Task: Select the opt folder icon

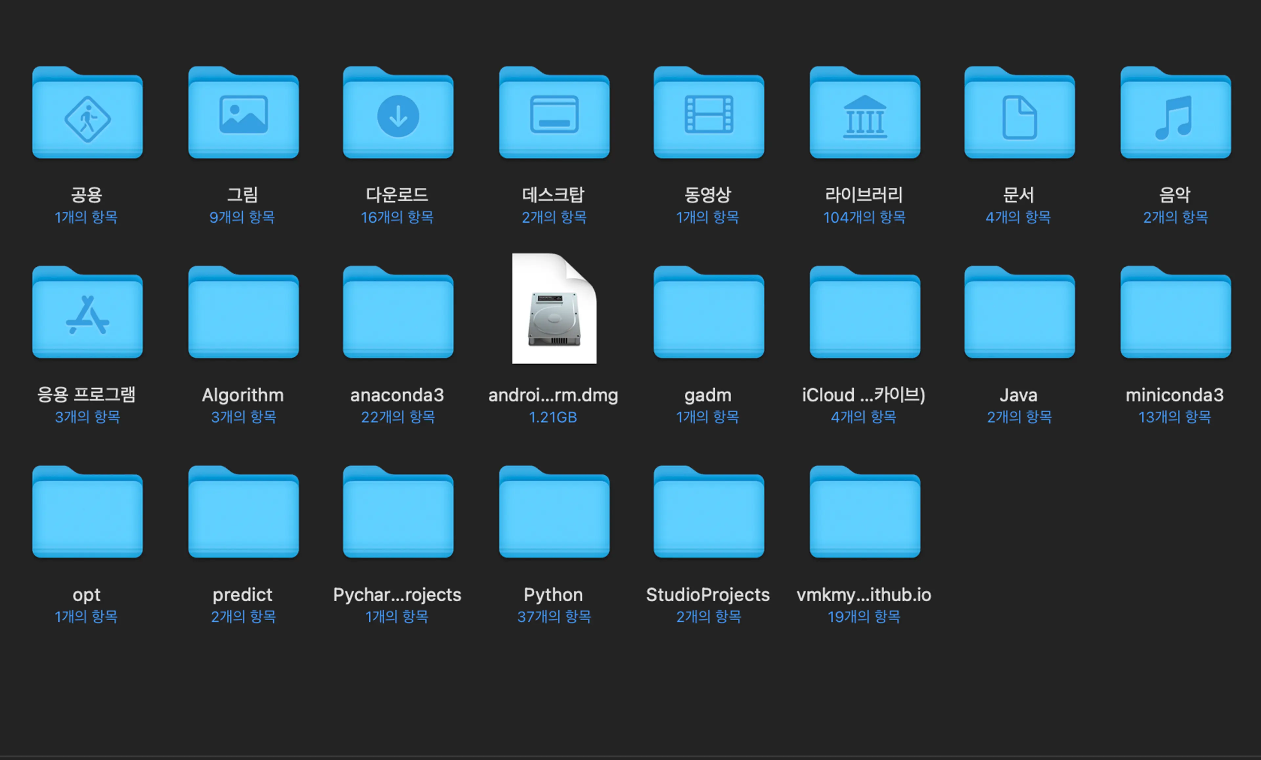Action: (x=87, y=512)
